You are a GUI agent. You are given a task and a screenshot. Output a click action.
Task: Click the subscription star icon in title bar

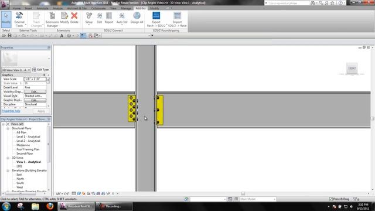tap(332, 3)
